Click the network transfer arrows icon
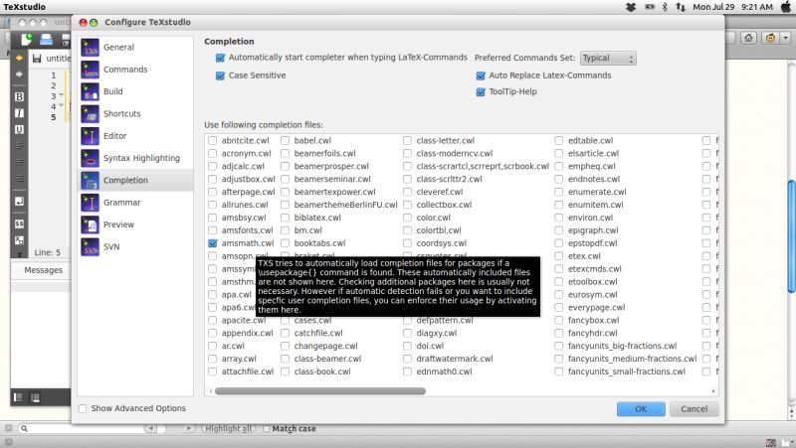 (x=681, y=7)
